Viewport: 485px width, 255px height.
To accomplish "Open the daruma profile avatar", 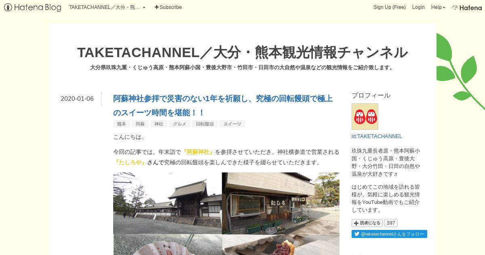I will click(x=365, y=117).
